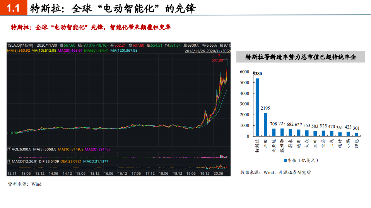
Task: Click the change value -3.10%(-18.16)
Action: [x=93, y=45]
